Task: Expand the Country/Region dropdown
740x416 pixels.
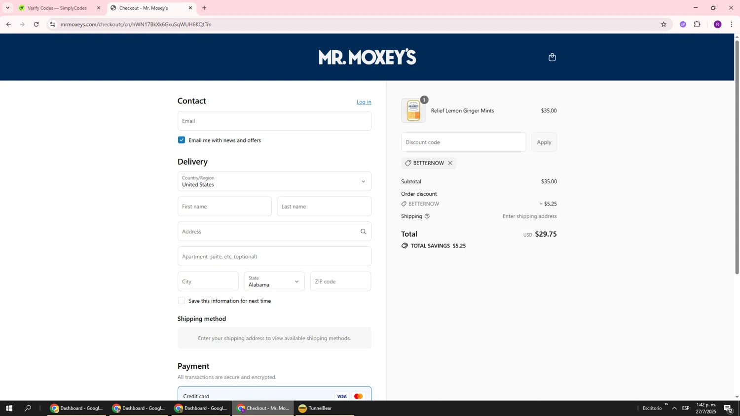Action: 274,181
